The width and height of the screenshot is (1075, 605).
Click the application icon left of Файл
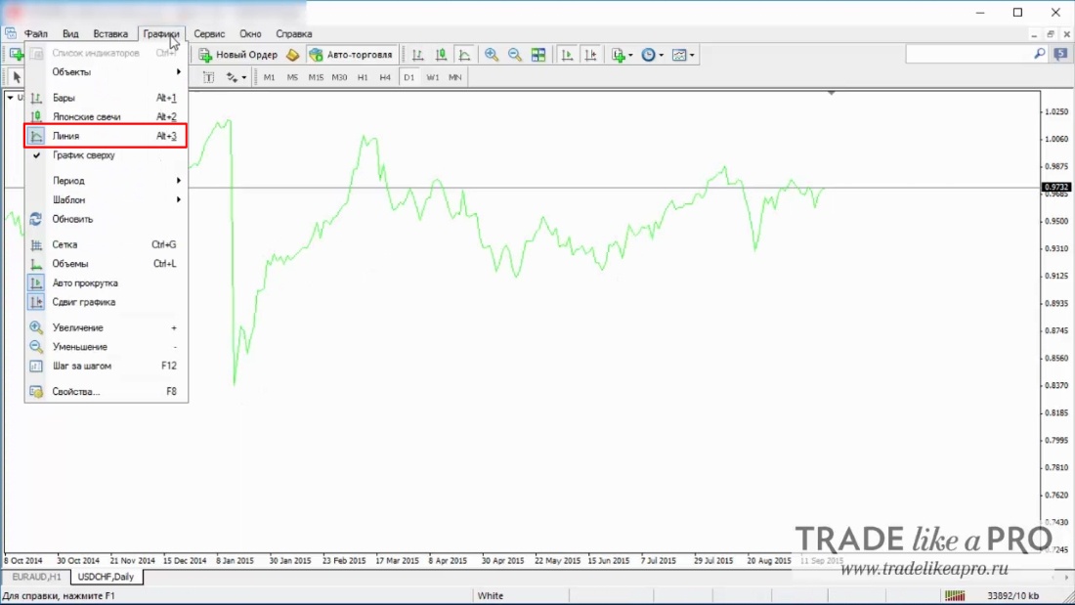(11, 33)
